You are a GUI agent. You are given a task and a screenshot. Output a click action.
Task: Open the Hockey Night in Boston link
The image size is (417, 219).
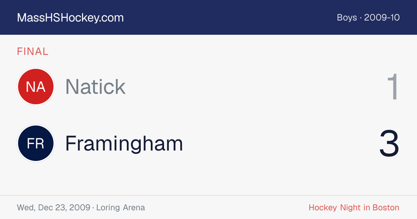[354, 208]
